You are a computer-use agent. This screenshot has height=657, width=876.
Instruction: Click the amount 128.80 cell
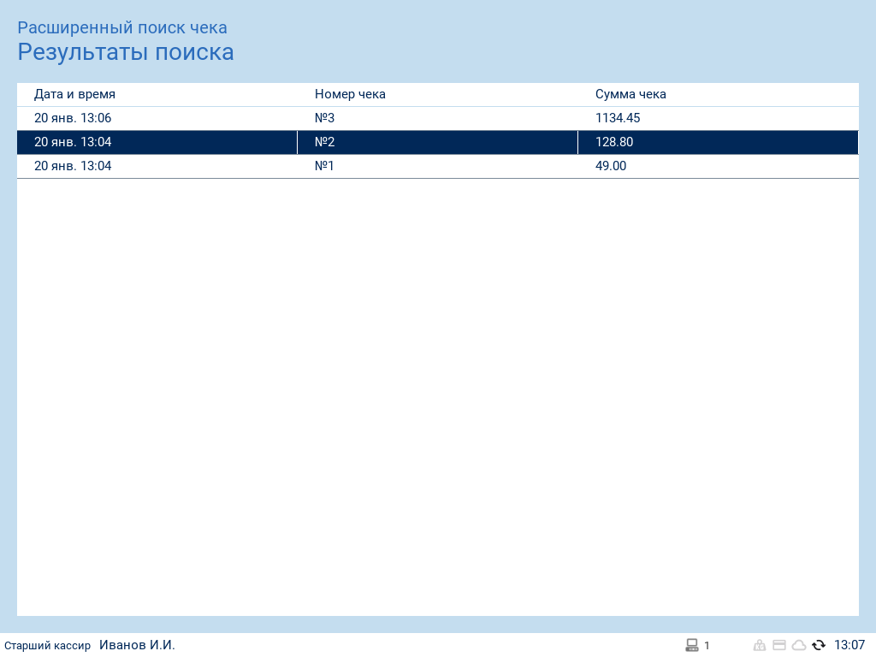coord(614,142)
